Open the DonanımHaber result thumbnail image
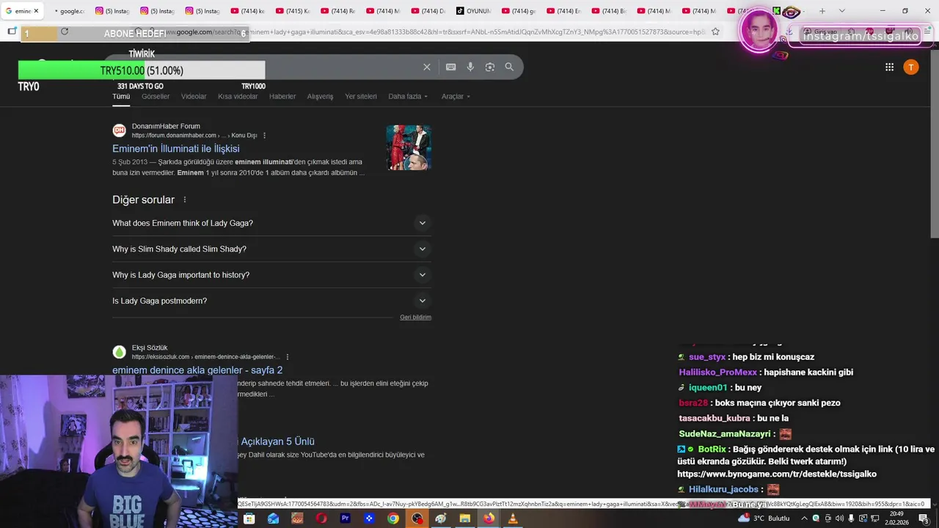 pos(409,147)
